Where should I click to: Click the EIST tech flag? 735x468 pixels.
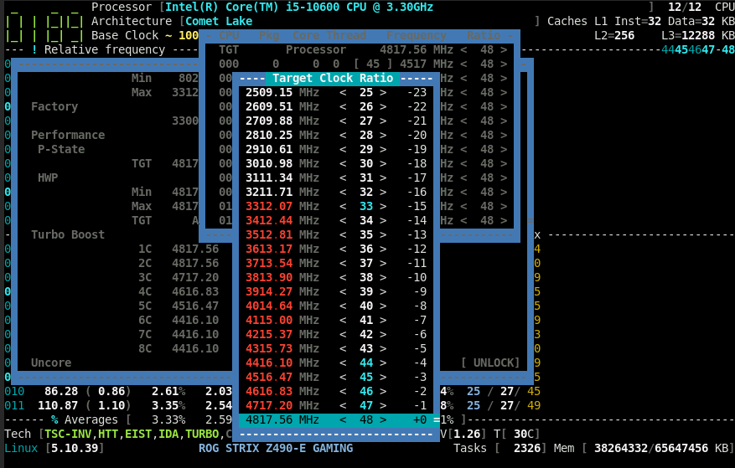[137, 434]
